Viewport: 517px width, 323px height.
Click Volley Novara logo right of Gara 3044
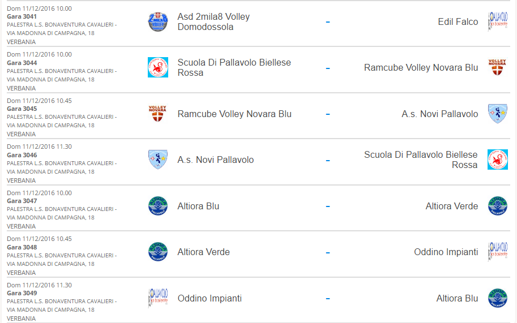pos(498,67)
